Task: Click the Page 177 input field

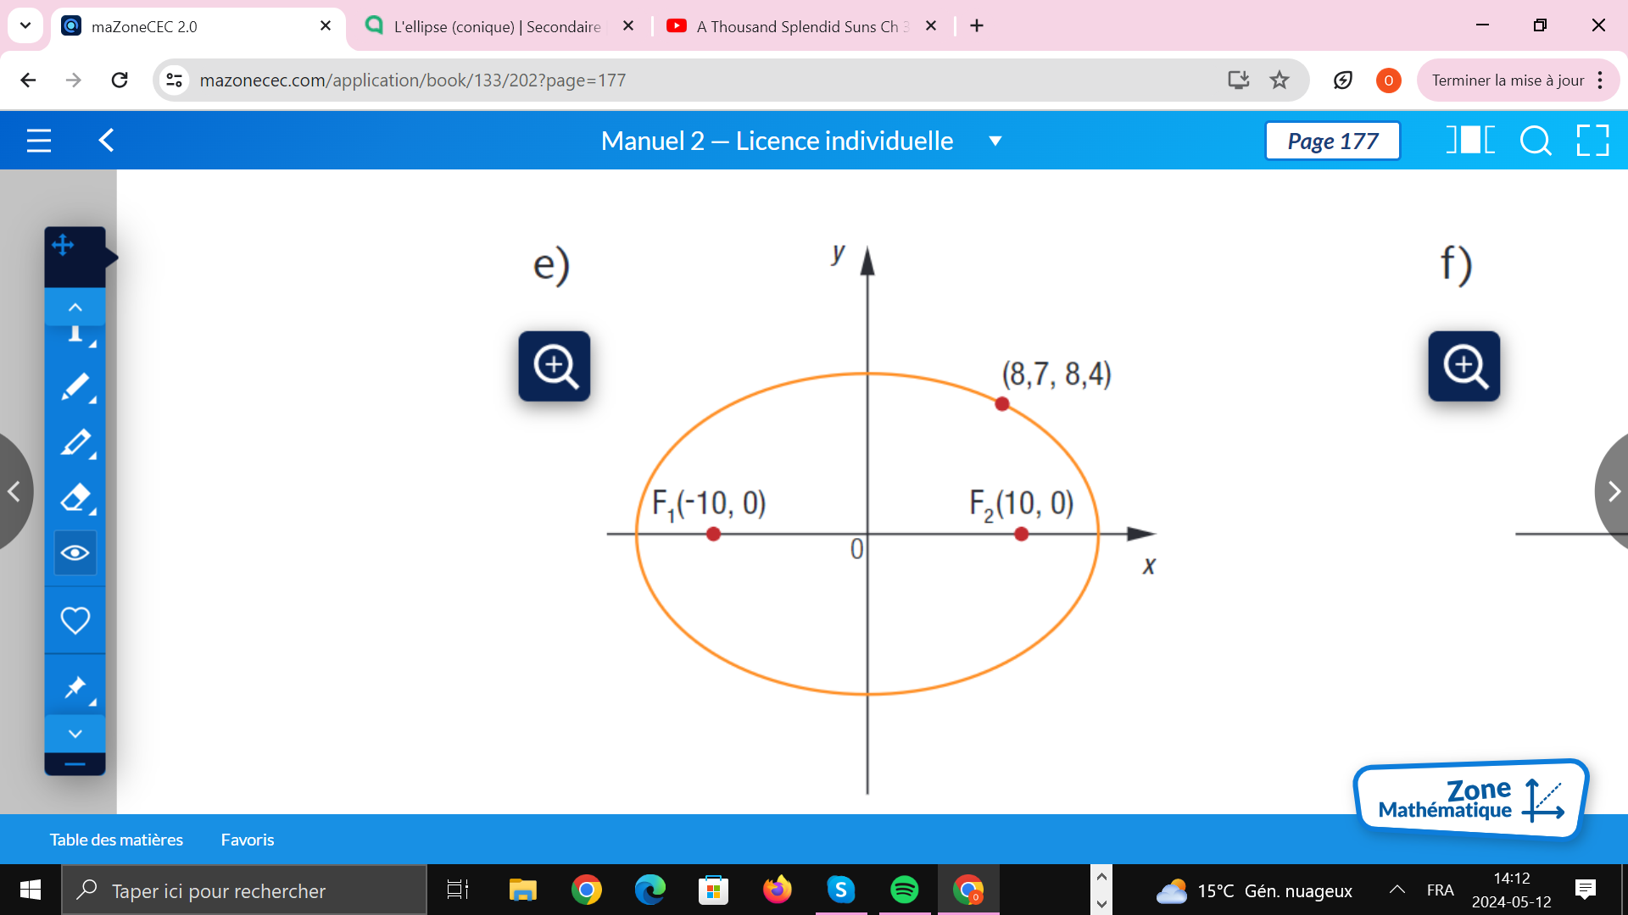Action: pos(1332,141)
